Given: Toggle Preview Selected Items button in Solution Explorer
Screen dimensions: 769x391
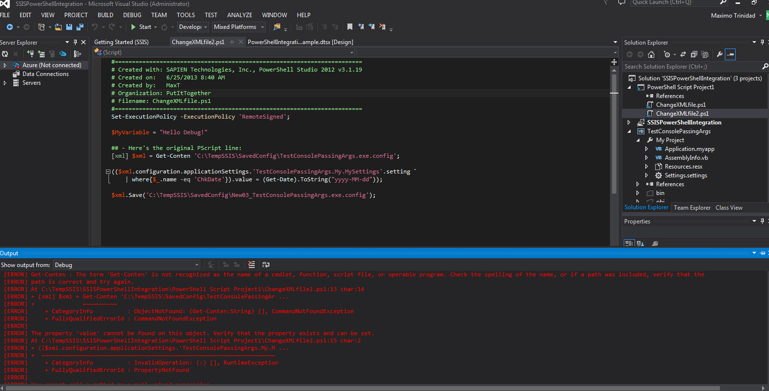Looking at the screenshot, I should point(730,54).
